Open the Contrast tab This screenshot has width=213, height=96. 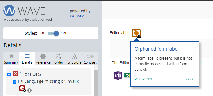[x=90, y=59]
